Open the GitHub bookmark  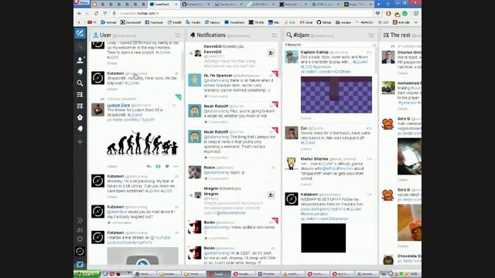pos(324,22)
